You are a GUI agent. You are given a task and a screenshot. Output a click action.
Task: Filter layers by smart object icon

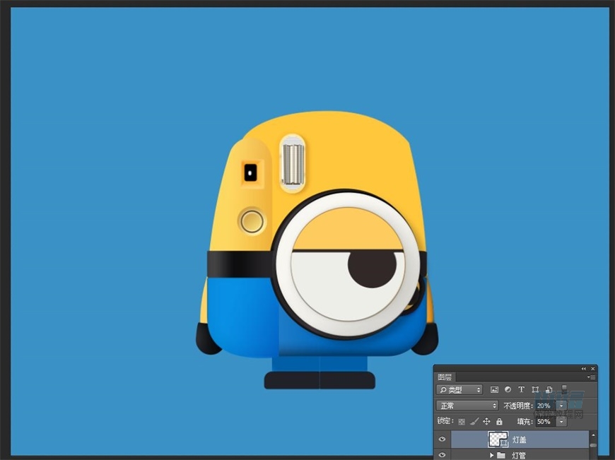coord(549,389)
